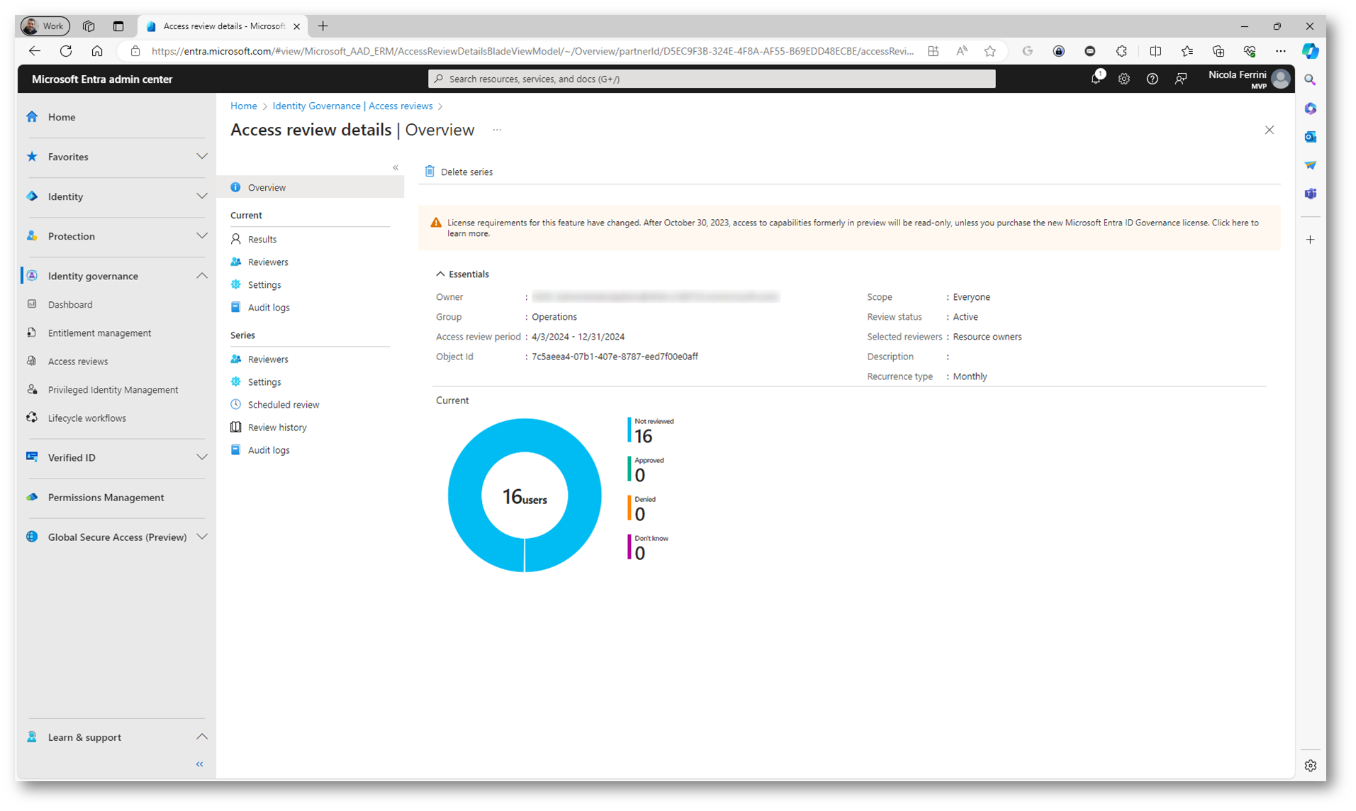Open the blade ellipsis more options

497,130
